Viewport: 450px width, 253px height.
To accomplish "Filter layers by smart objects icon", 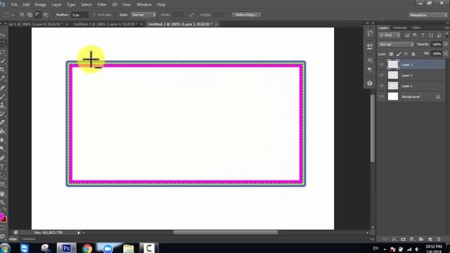I will point(439,35).
